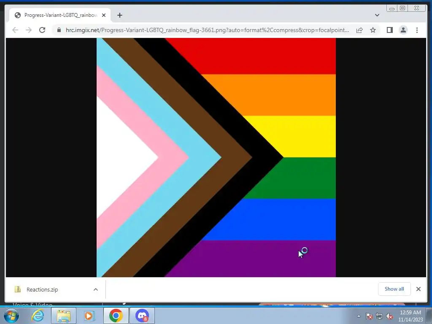Image resolution: width=432 pixels, height=324 pixels.
Task: Reload the current page
Action: tap(42, 30)
